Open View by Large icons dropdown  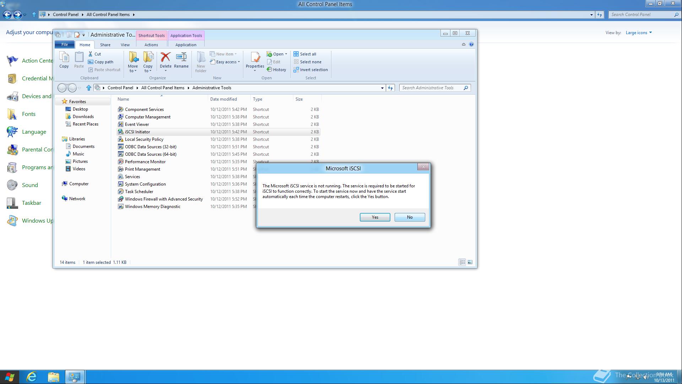tap(639, 33)
